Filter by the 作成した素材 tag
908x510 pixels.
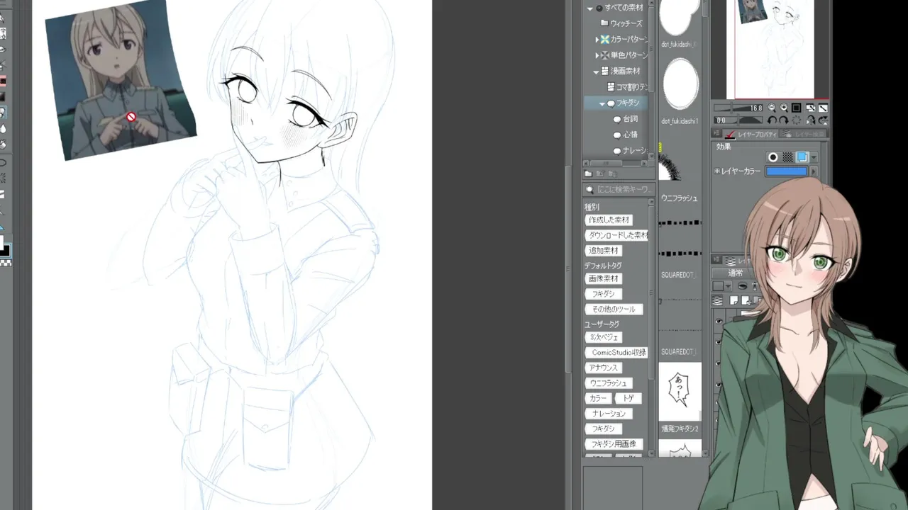tap(609, 220)
